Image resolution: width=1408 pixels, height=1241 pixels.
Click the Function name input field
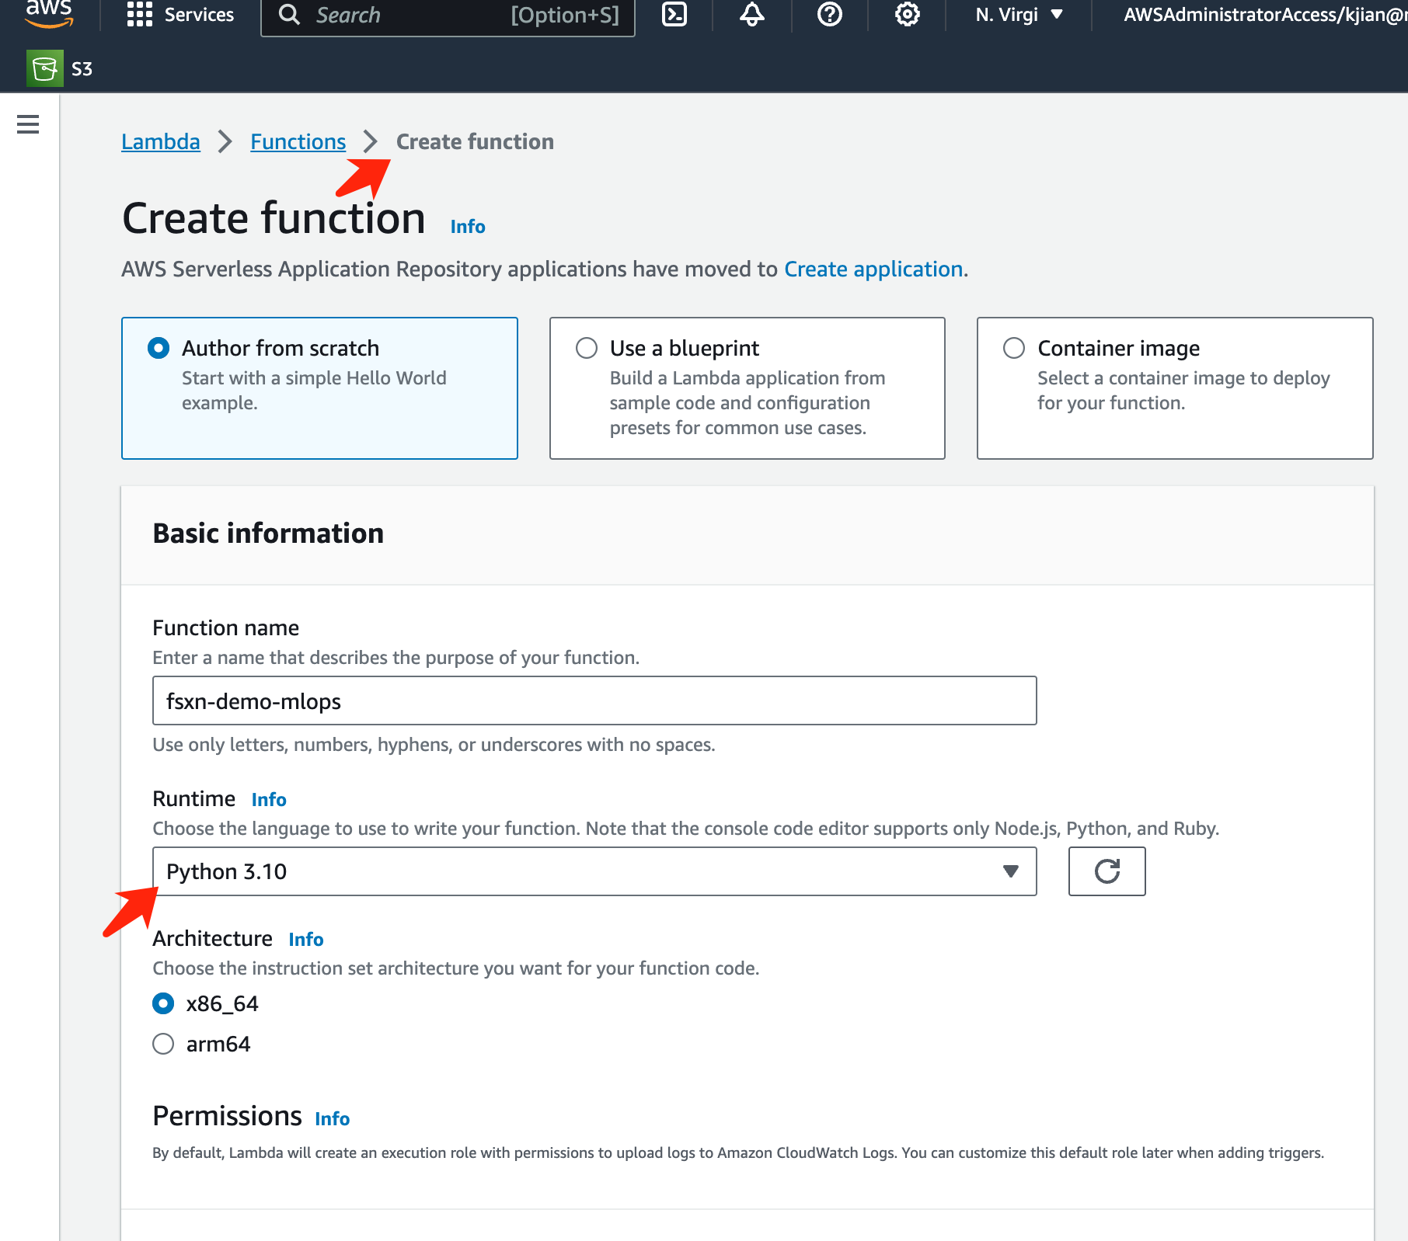point(594,700)
